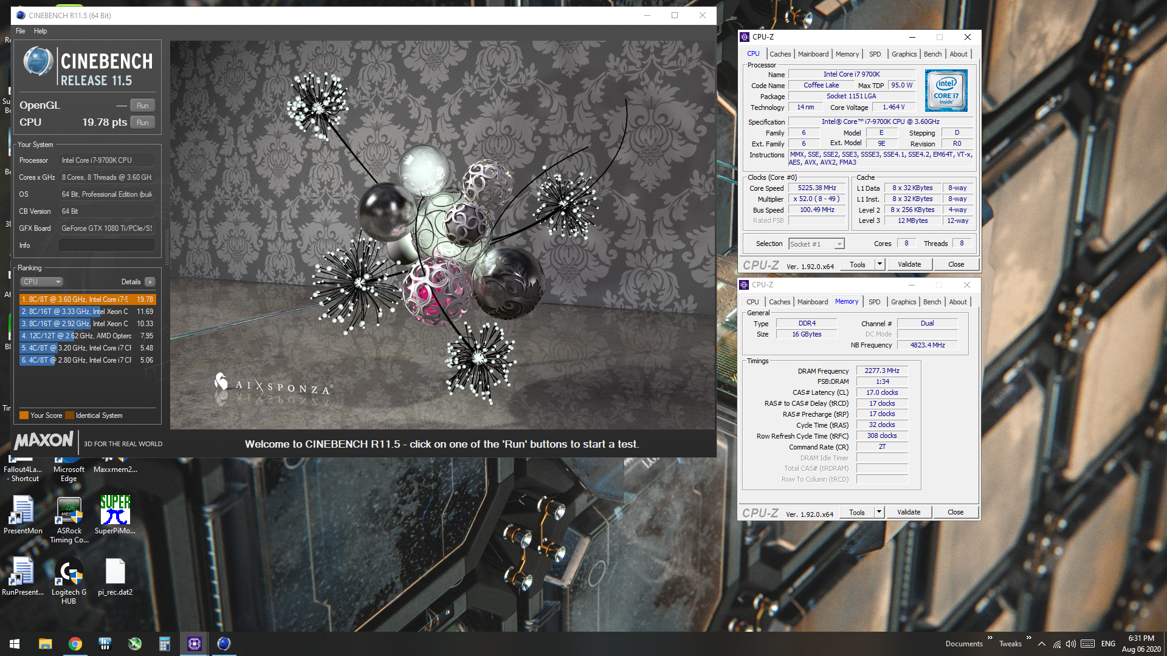Image resolution: width=1167 pixels, height=656 pixels.
Task: Select the pi_rec.dat2 desktop file
Action: point(115,576)
